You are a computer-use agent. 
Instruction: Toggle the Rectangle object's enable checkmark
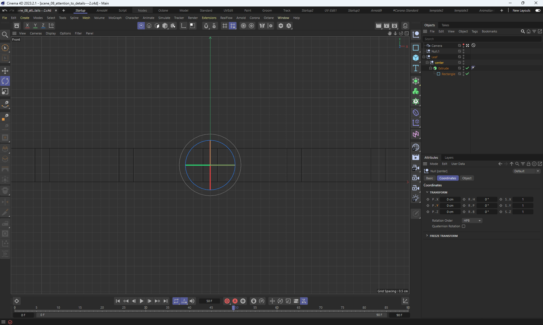coord(467,74)
